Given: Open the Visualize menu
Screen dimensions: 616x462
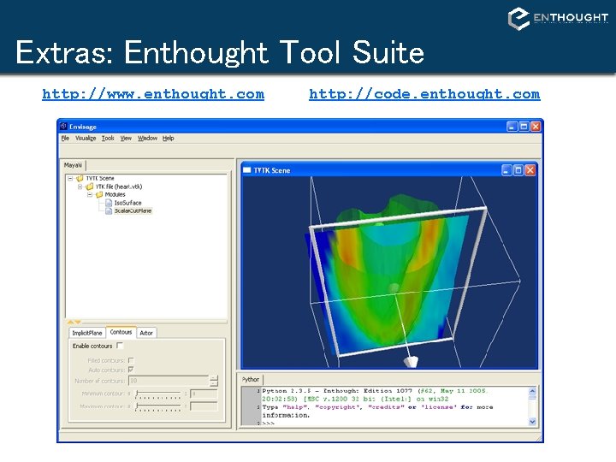Looking at the screenshot, I should [86, 138].
